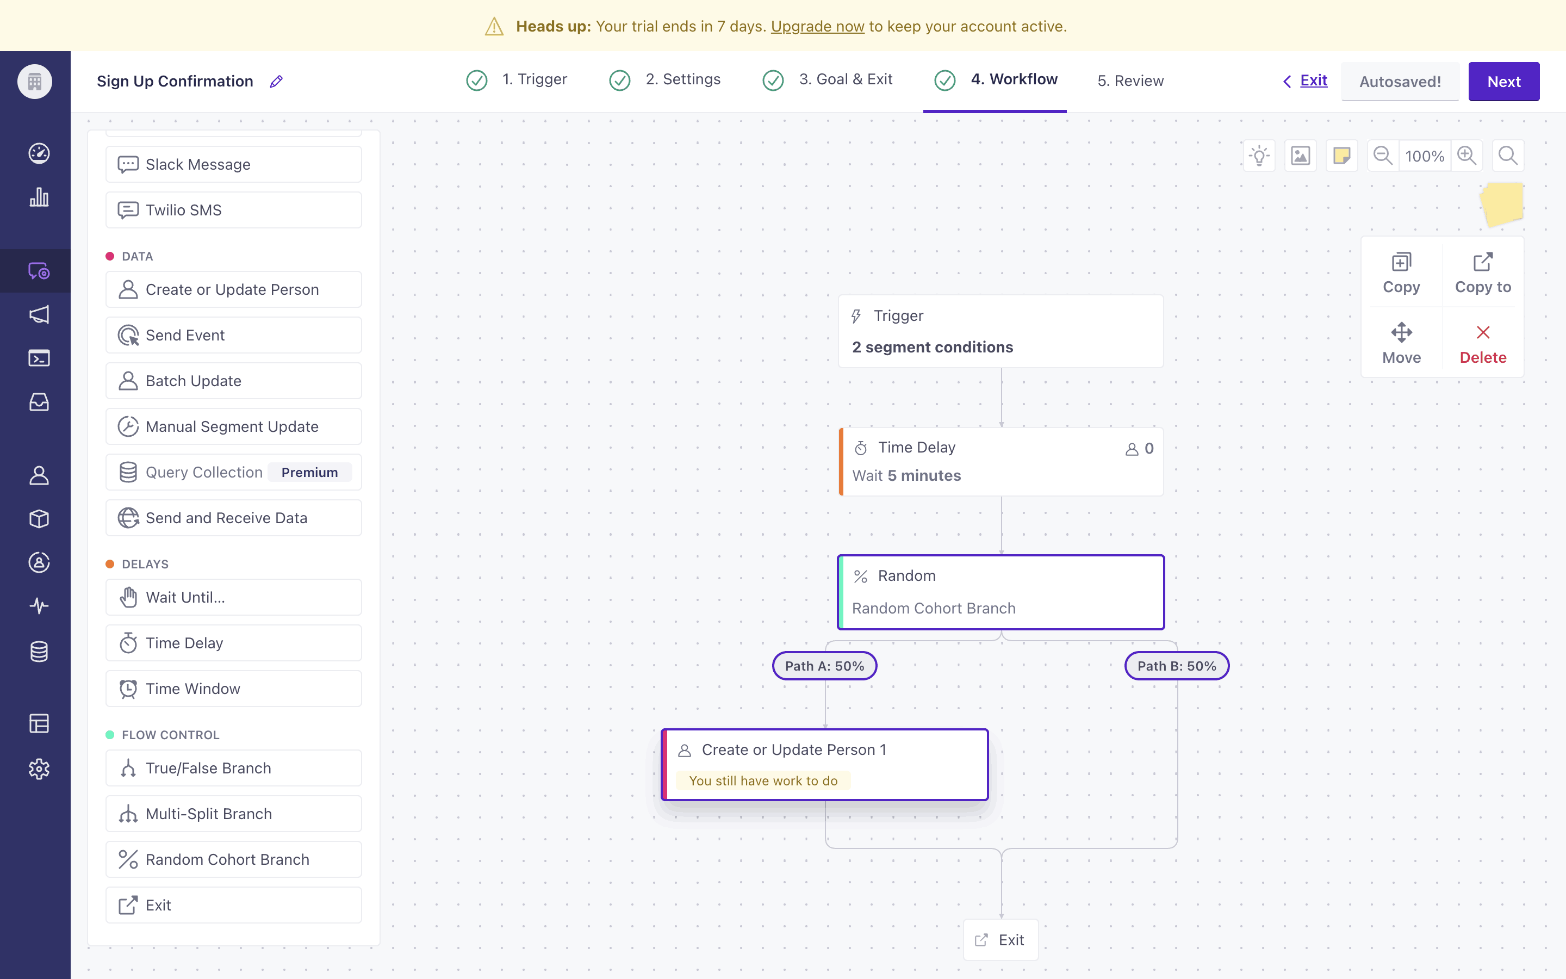Click the lightbulb tips icon
Screen dimensions: 1566x979
point(1259,156)
